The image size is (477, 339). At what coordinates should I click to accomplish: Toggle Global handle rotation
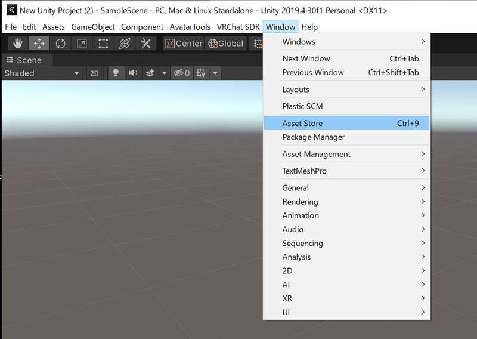click(x=226, y=44)
